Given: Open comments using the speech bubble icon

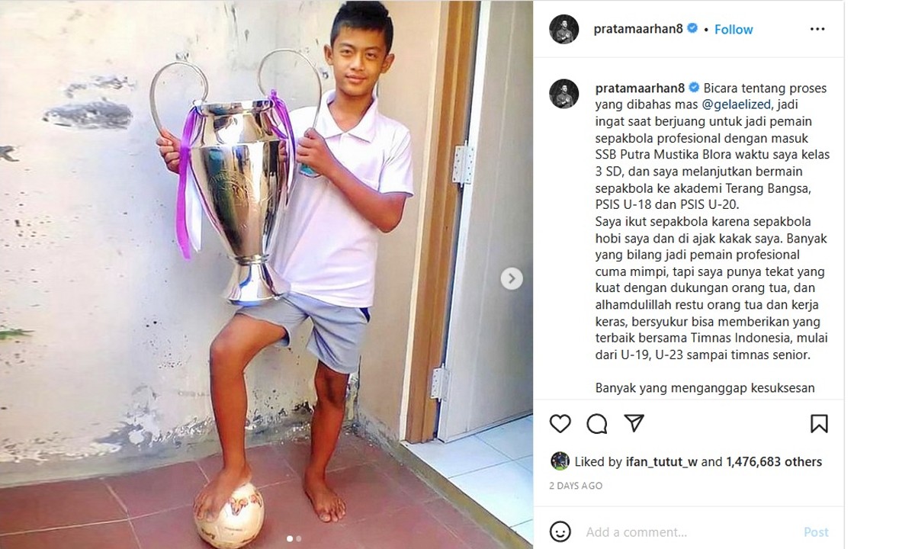Looking at the screenshot, I should coord(597,423).
